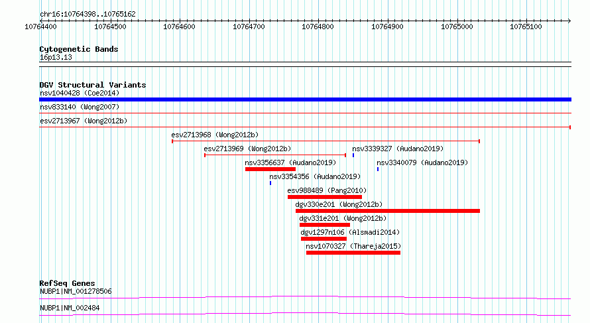This screenshot has height=323, width=590.
Task: Click the blue nsv3354356 marker
Action: point(270,183)
